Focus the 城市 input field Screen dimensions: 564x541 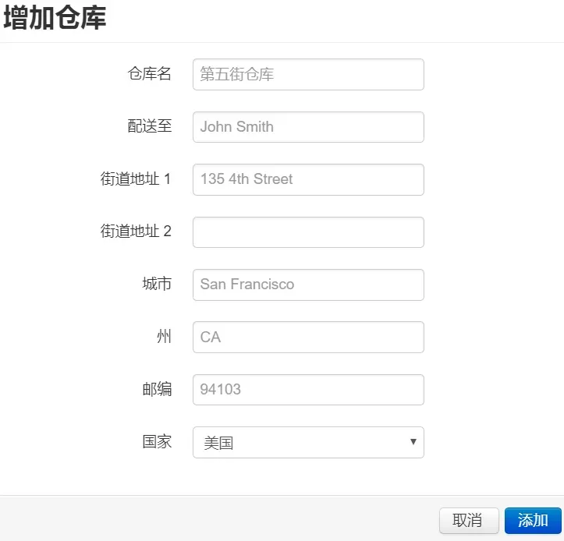click(308, 285)
